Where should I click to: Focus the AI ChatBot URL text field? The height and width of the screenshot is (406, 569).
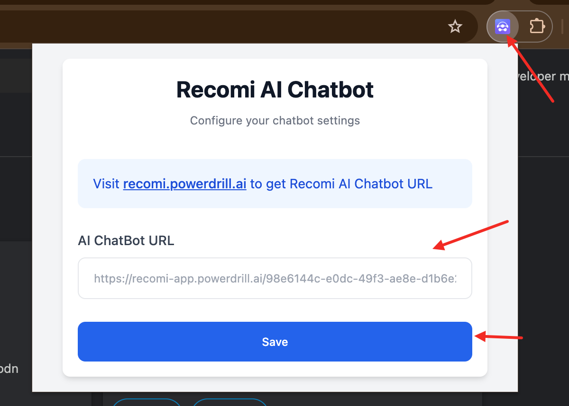[x=275, y=278]
